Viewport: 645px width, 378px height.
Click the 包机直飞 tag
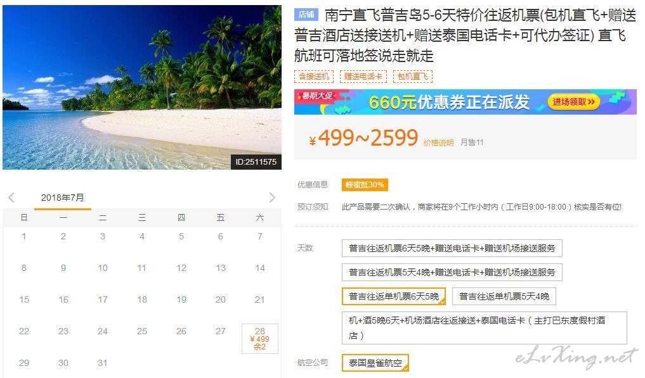[x=413, y=77]
